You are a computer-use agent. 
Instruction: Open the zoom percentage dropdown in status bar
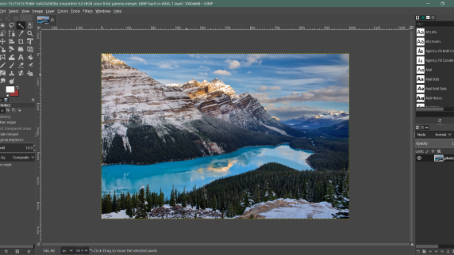click(x=82, y=250)
